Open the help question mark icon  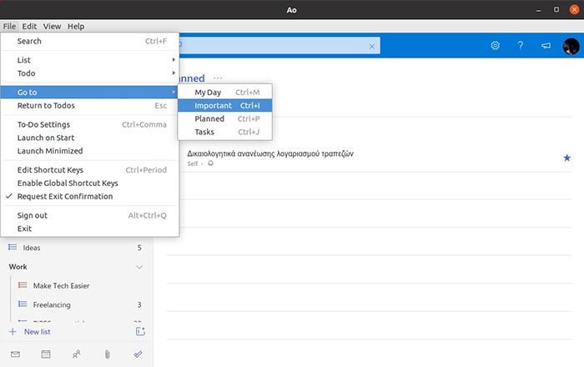[x=521, y=45]
